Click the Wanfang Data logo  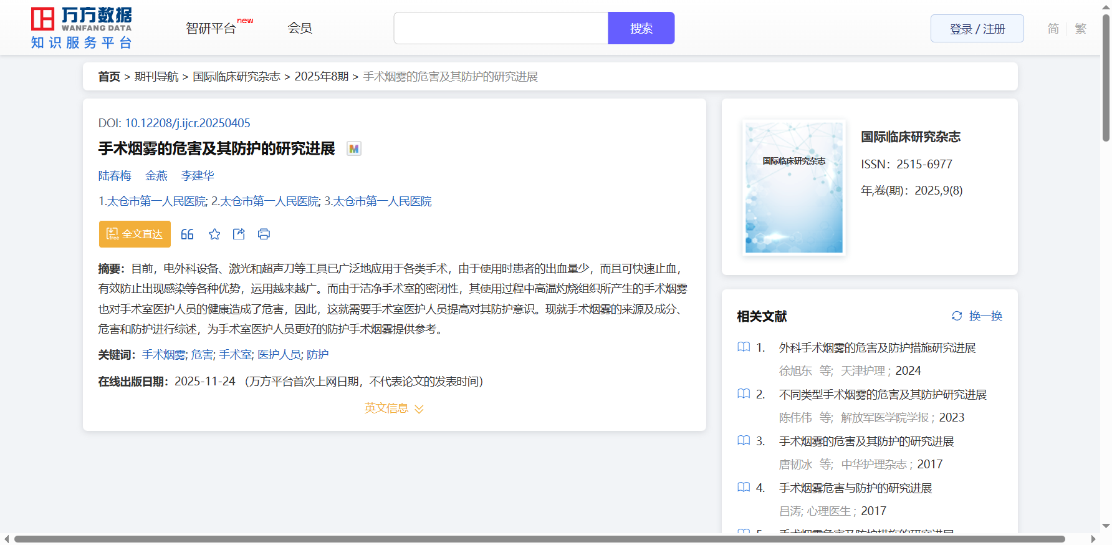point(82,28)
